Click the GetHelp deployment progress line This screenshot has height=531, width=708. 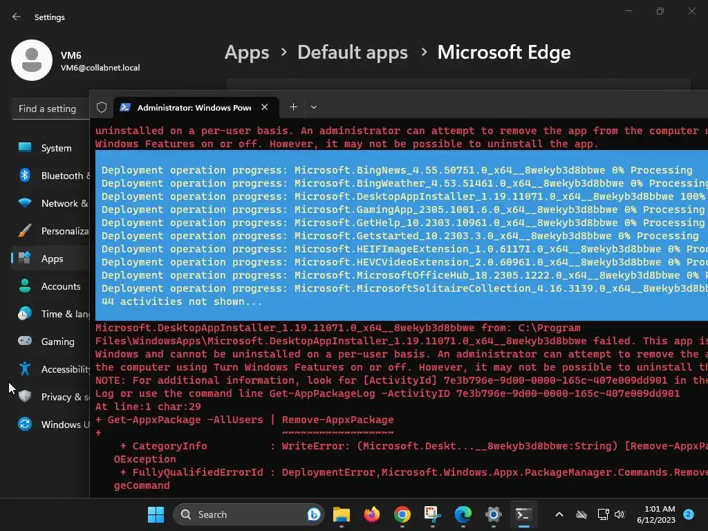coord(403,223)
